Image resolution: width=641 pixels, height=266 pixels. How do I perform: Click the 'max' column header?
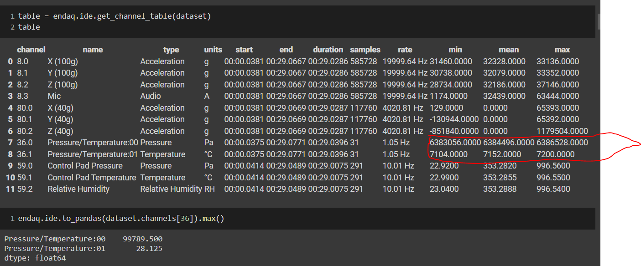tap(562, 49)
